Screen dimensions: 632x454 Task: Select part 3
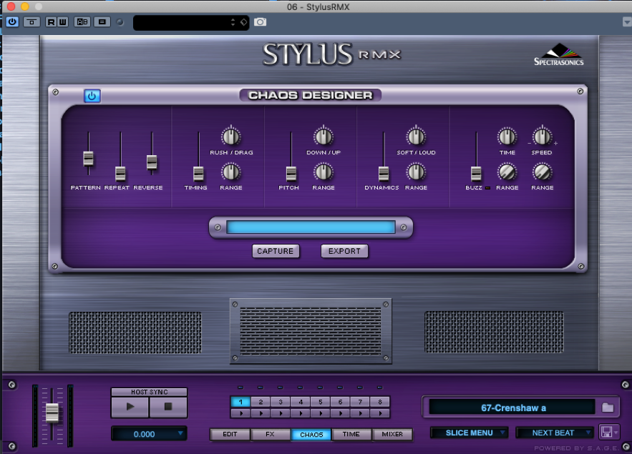pos(281,402)
